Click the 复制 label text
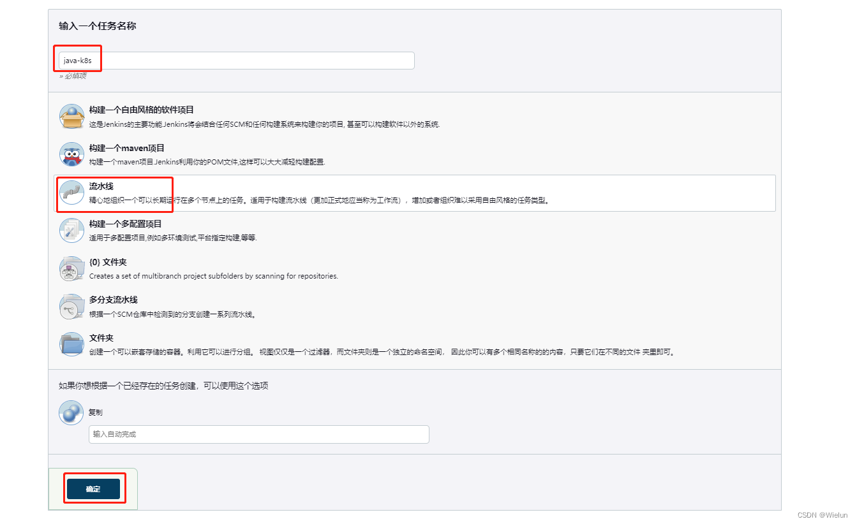This screenshot has height=524, width=857. (96, 412)
